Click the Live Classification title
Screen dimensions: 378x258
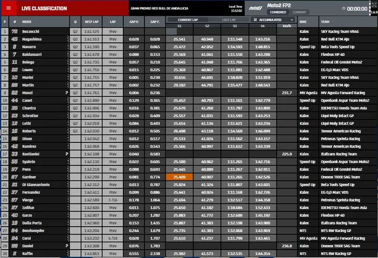click(44, 8)
